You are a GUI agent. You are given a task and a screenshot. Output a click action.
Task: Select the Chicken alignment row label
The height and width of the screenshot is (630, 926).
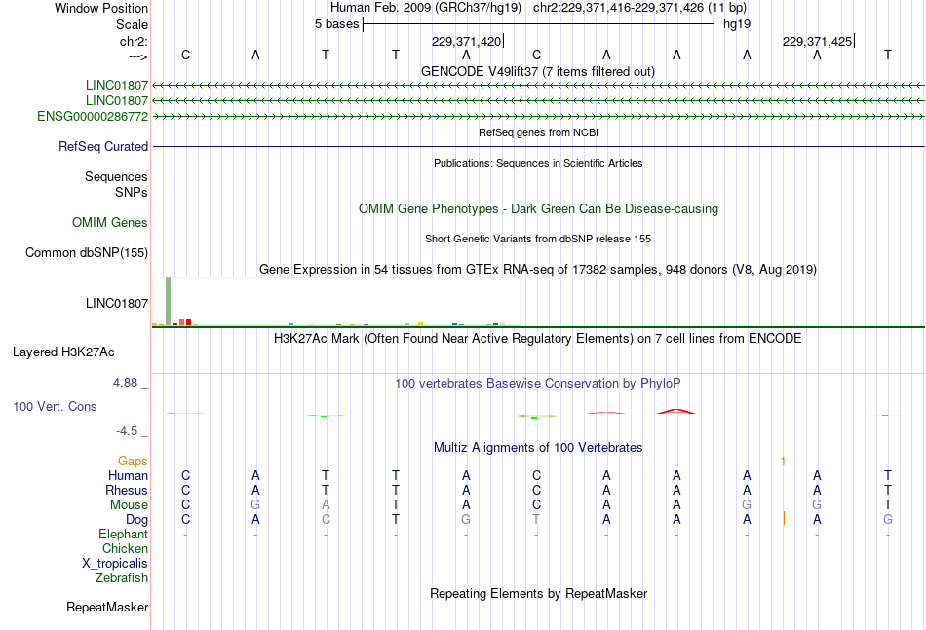point(125,548)
